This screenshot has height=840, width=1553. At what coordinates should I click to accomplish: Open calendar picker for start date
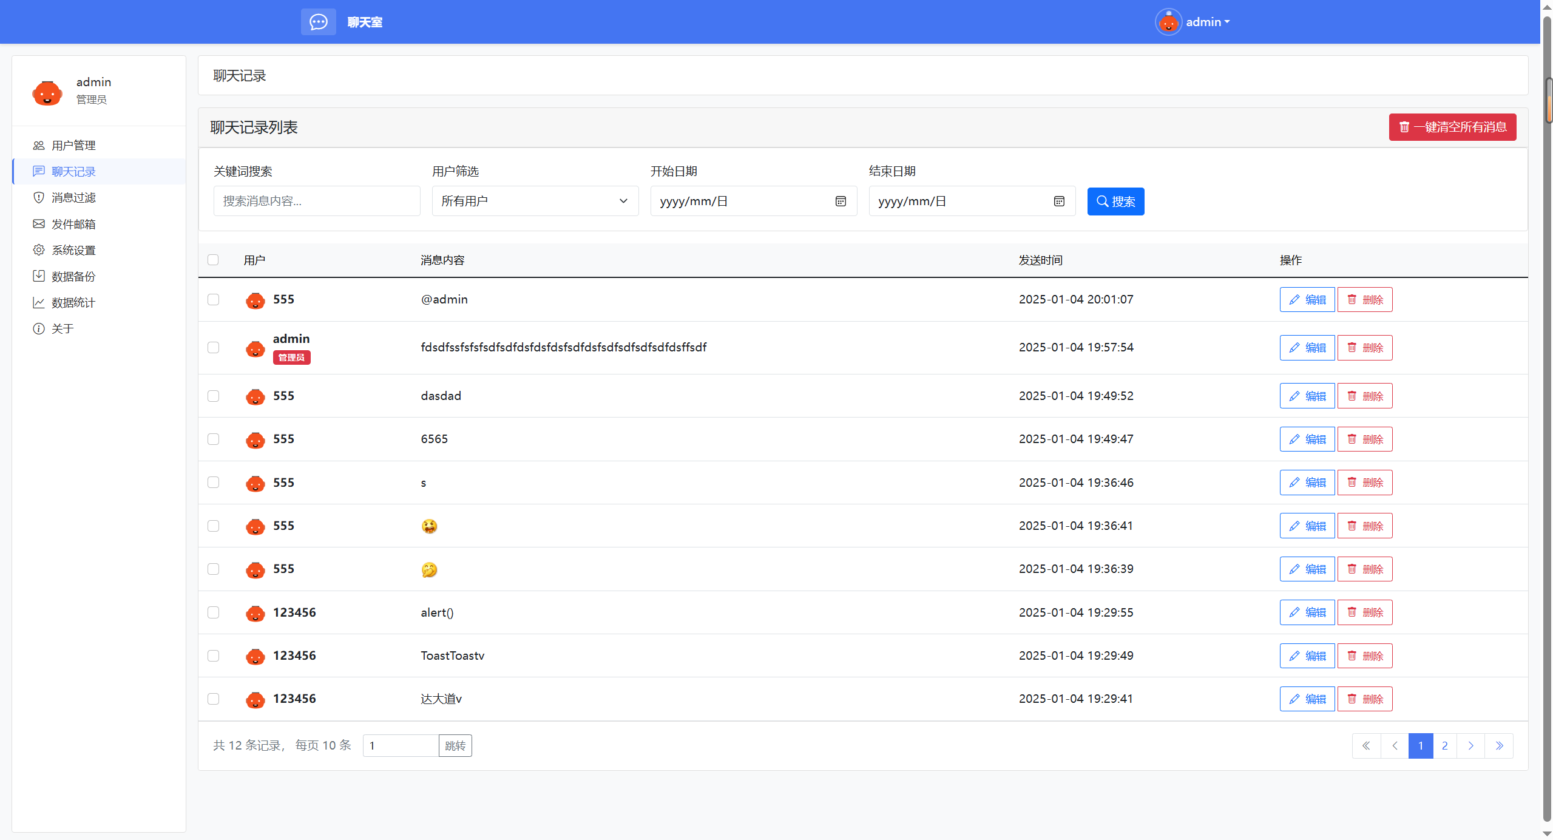coord(841,202)
